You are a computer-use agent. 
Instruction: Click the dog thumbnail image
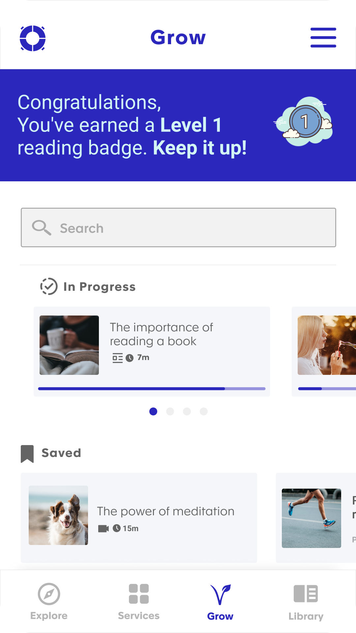58,515
